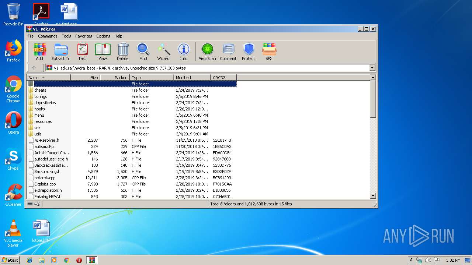Screen dimensions: 472x265
Task: Select the cheats folder
Action: click(132, 90)
